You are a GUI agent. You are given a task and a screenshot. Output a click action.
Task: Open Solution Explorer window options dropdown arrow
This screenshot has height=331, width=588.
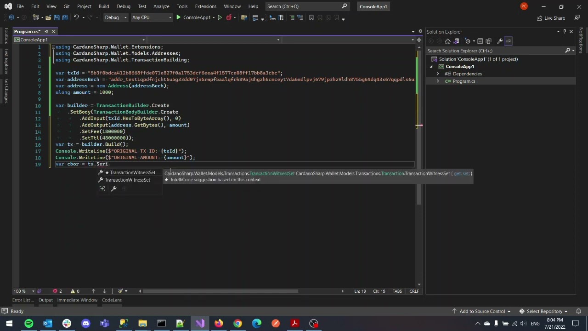[x=558, y=32]
